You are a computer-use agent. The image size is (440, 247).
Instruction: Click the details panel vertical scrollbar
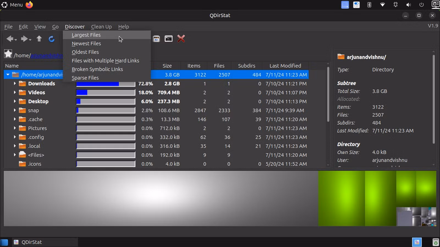[434, 99]
